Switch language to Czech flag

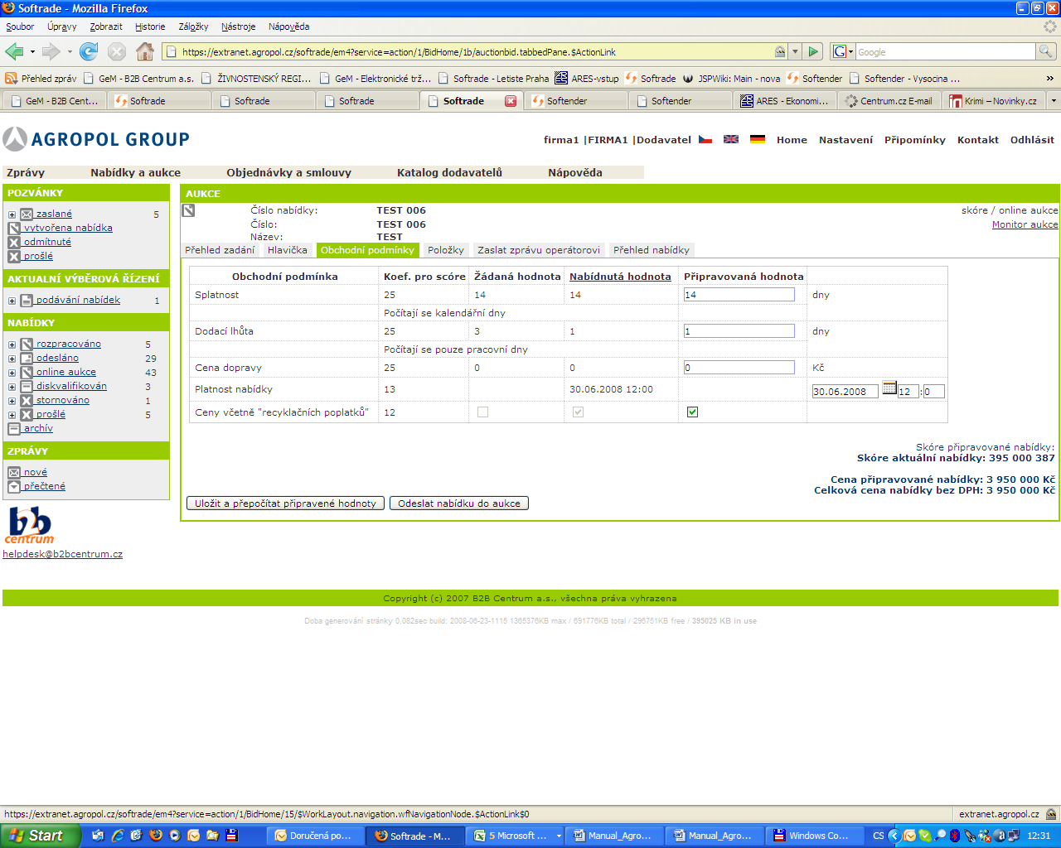pos(705,139)
